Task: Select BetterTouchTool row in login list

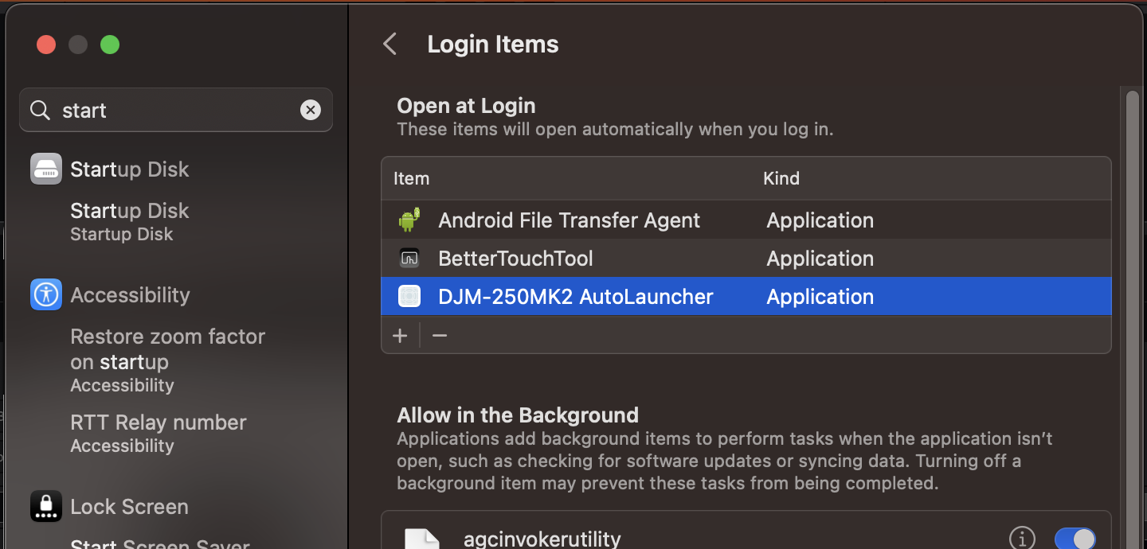Action: (746, 258)
